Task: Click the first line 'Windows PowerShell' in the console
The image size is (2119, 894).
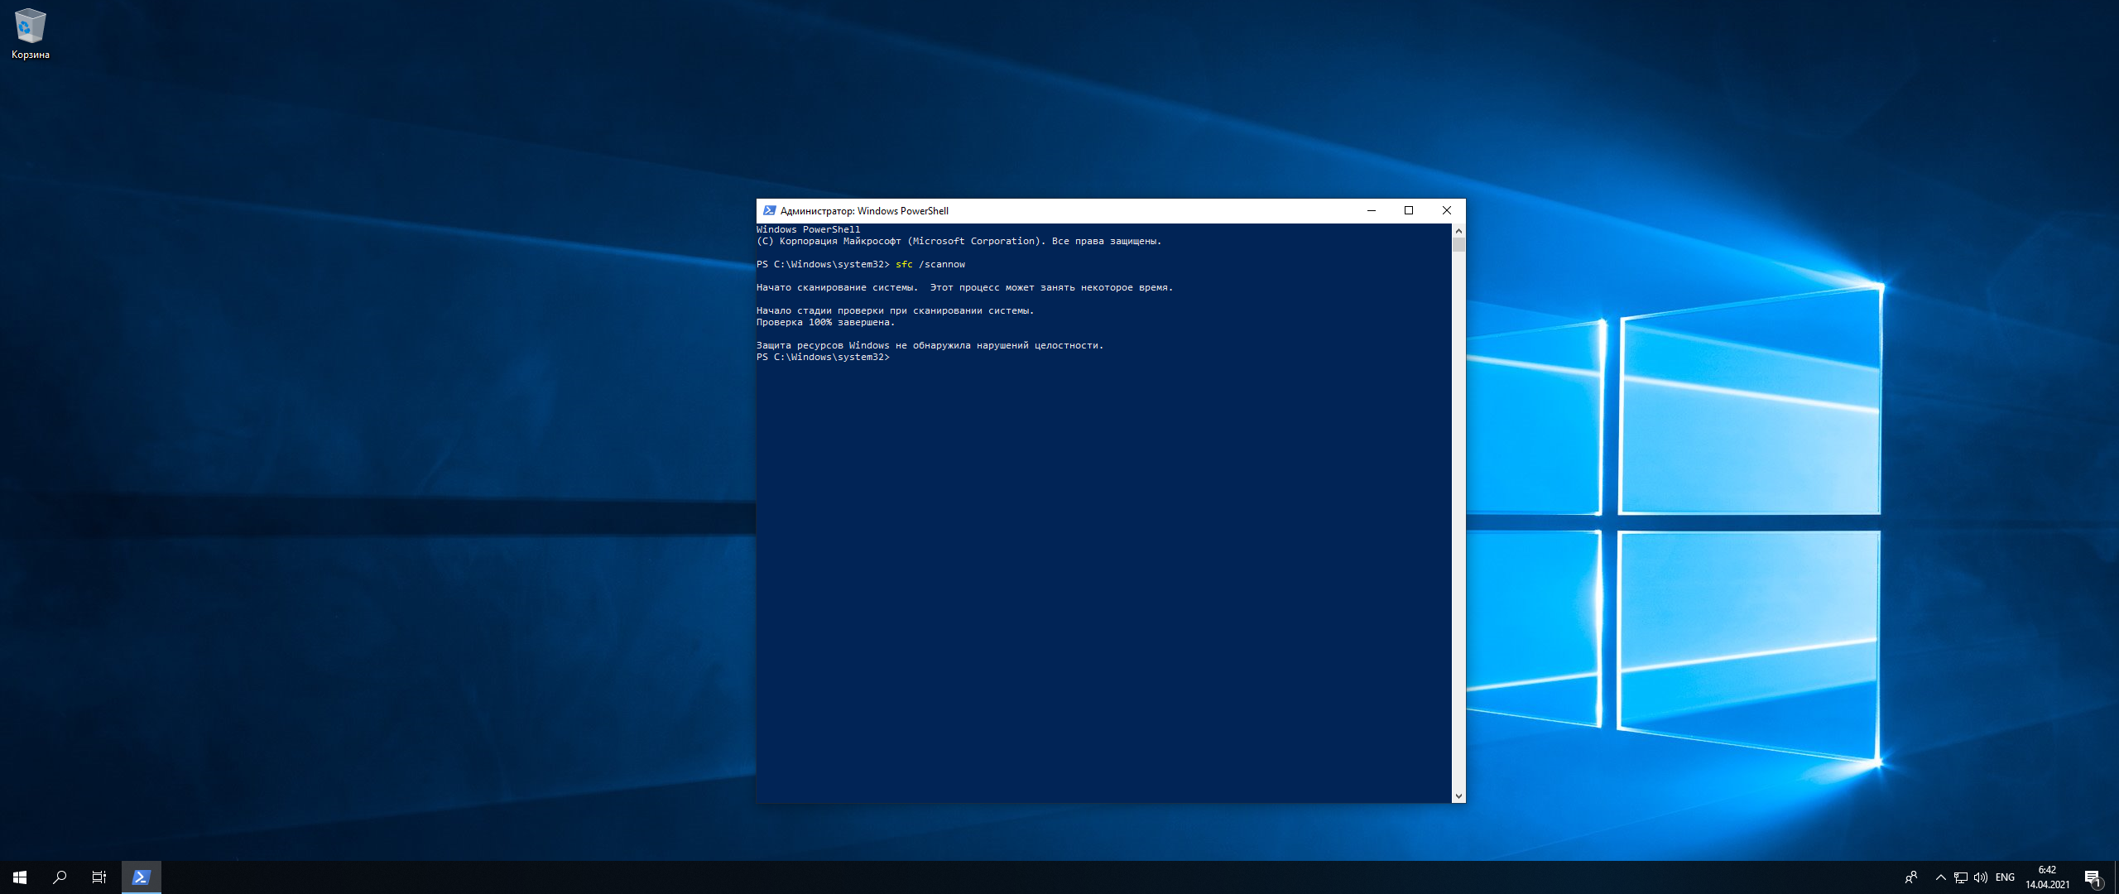Action: click(809, 230)
